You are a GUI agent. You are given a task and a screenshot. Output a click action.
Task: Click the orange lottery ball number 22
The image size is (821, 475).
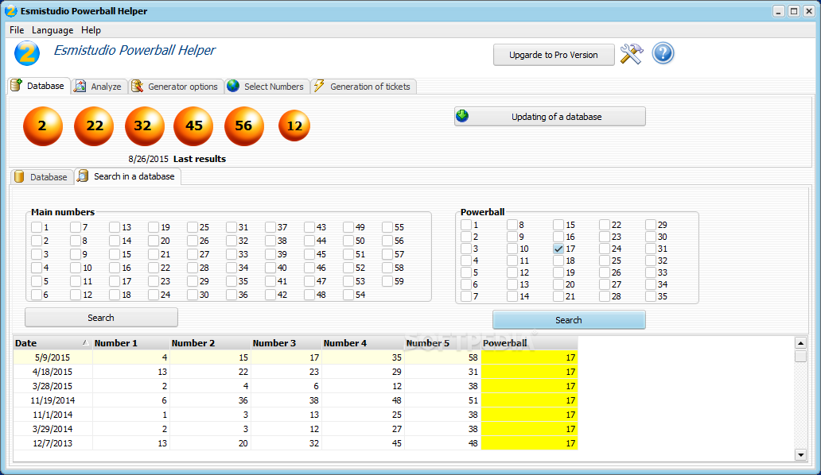coord(94,126)
